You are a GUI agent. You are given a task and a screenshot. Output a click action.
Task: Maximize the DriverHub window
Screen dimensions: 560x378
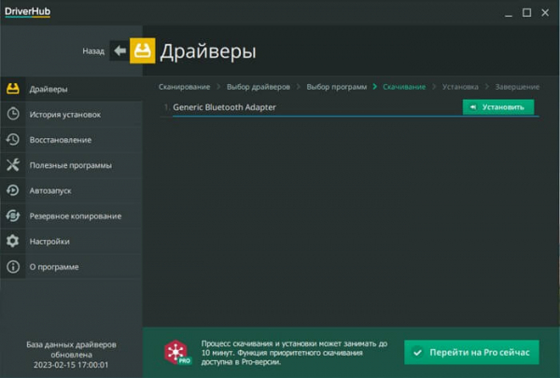tap(526, 13)
